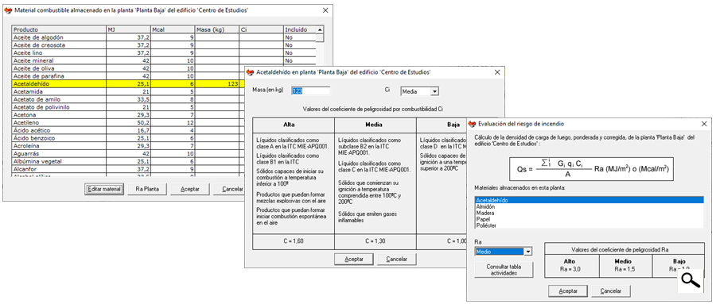Select Acetaldehído in stored materials list
Screen dimensions: 716x304
point(589,200)
